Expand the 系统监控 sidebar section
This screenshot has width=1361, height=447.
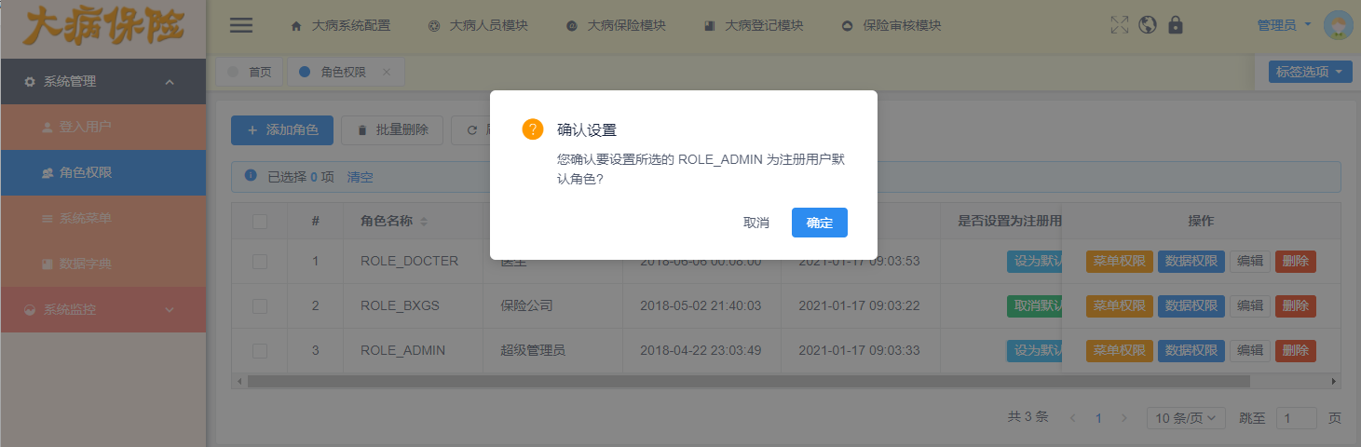[102, 309]
